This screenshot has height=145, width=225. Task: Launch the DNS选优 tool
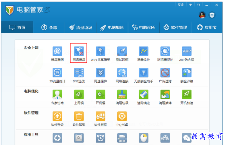(x=79, y=75)
